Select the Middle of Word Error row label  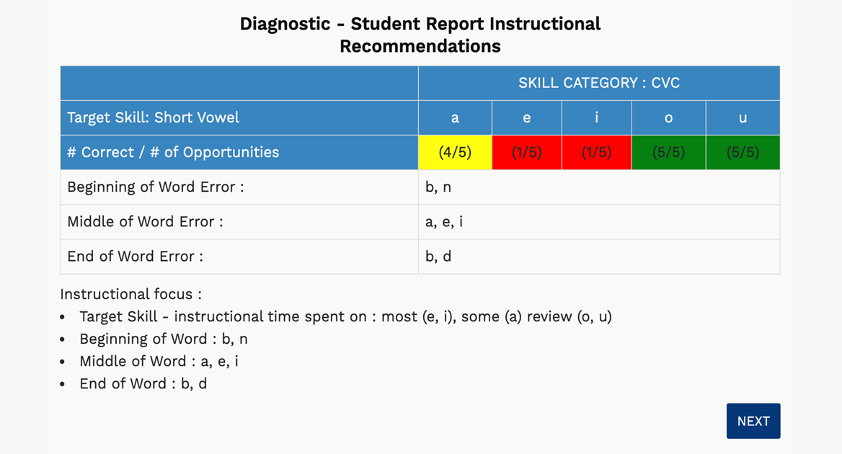coord(145,221)
